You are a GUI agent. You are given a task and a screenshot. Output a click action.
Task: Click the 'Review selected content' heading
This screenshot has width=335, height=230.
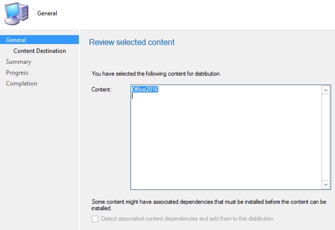tap(132, 42)
